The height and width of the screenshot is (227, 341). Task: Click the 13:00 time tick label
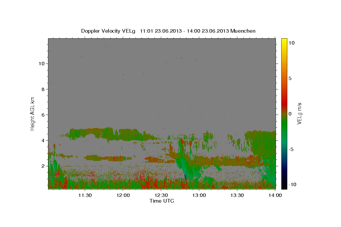coord(199,195)
